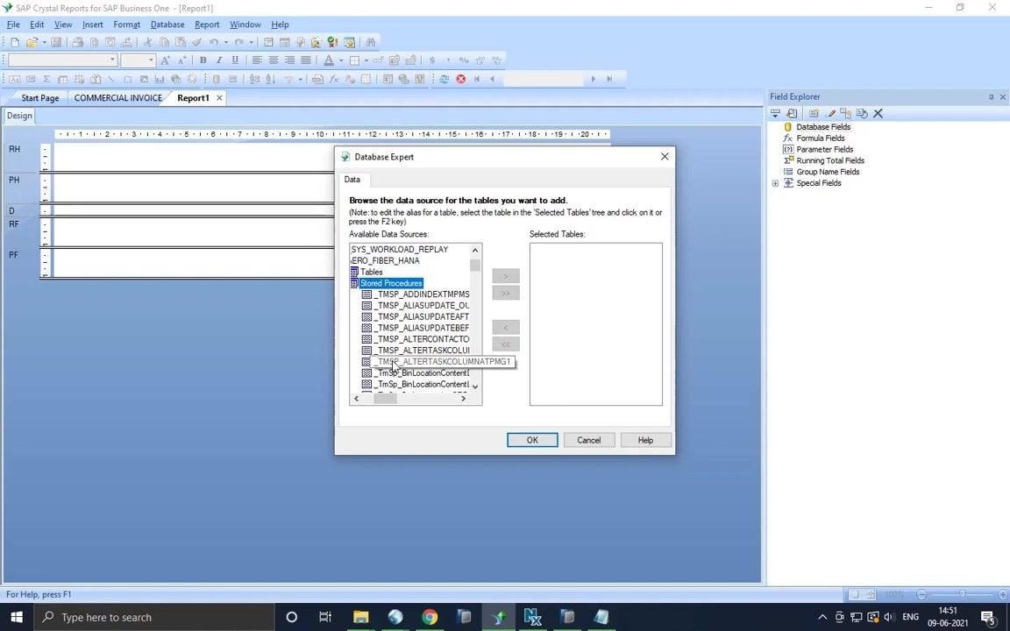
Task: Click the Sort order icon in toolbar
Action: (271, 79)
